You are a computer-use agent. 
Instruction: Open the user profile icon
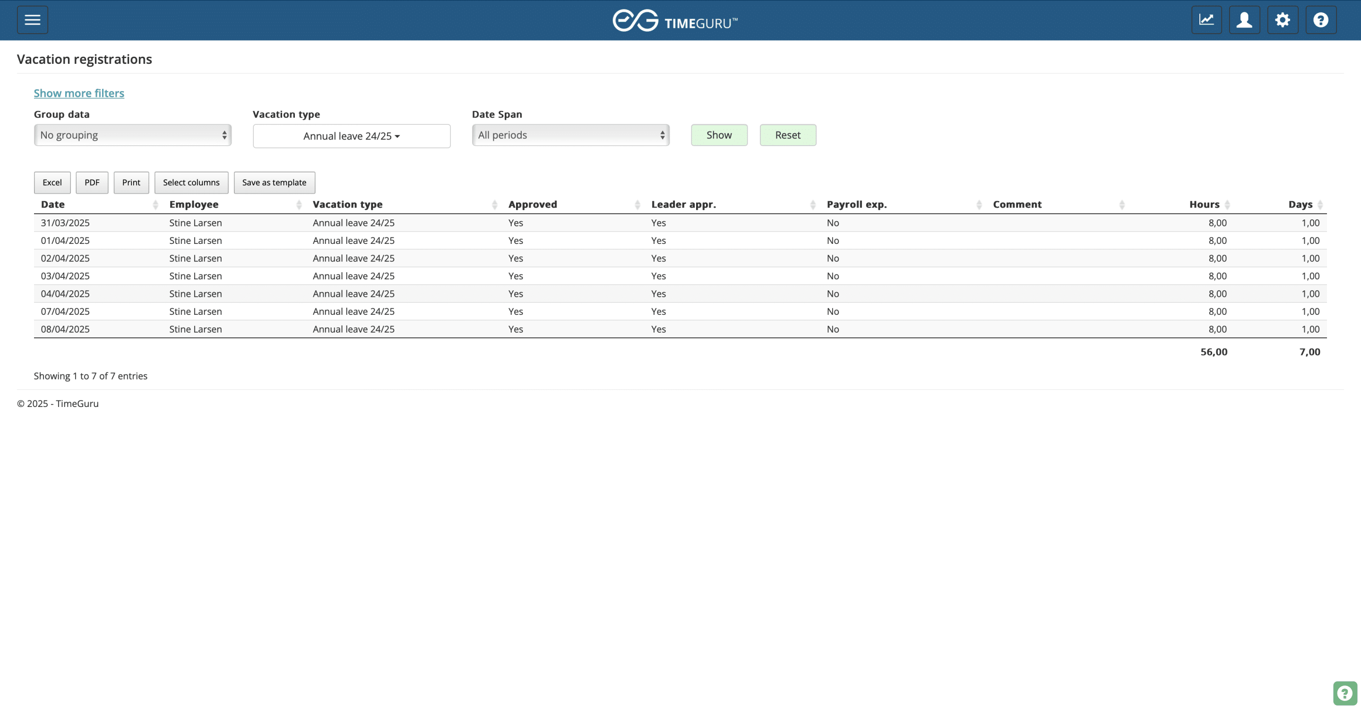(x=1245, y=20)
